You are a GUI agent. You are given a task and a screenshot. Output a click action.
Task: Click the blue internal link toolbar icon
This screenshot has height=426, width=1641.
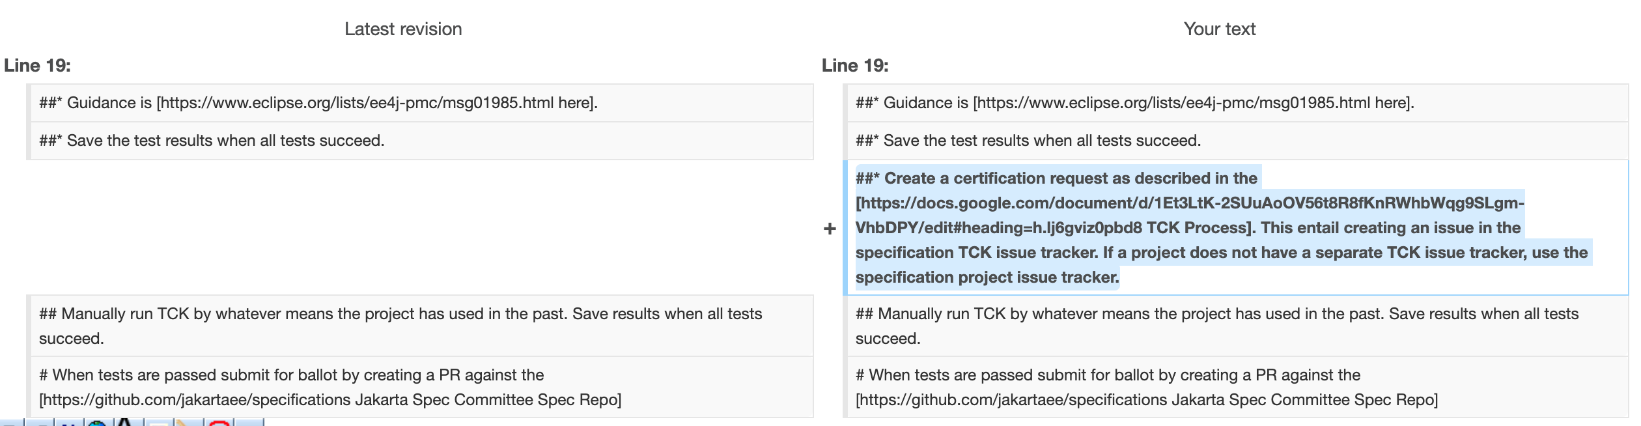pos(68,423)
